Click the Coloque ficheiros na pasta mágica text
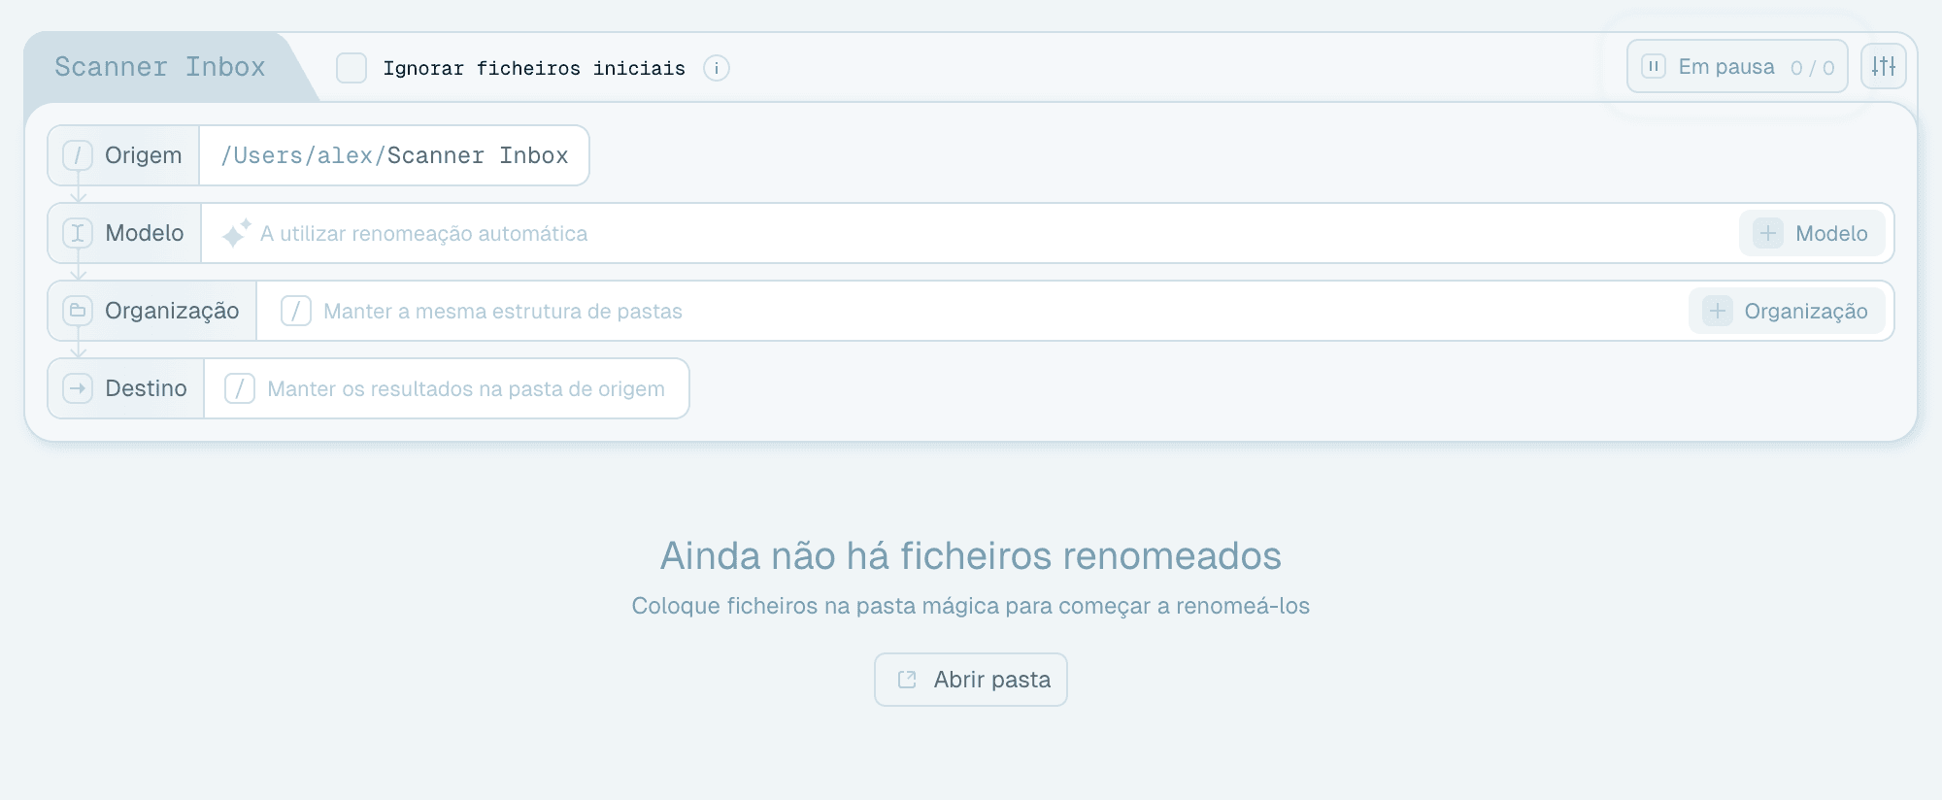 [971, 606]
